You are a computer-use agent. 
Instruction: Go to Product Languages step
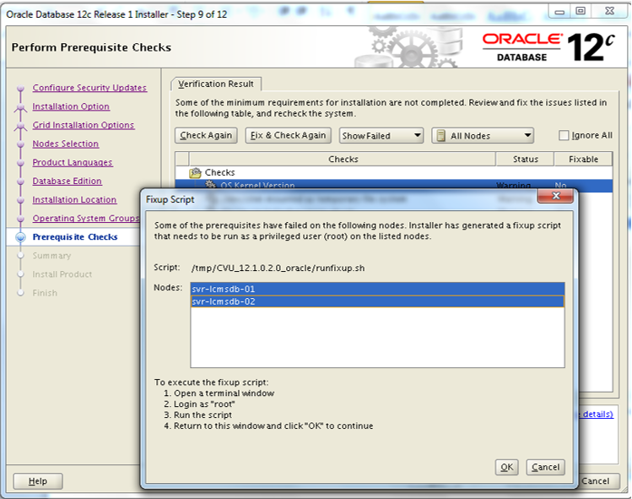click(73, 162)
